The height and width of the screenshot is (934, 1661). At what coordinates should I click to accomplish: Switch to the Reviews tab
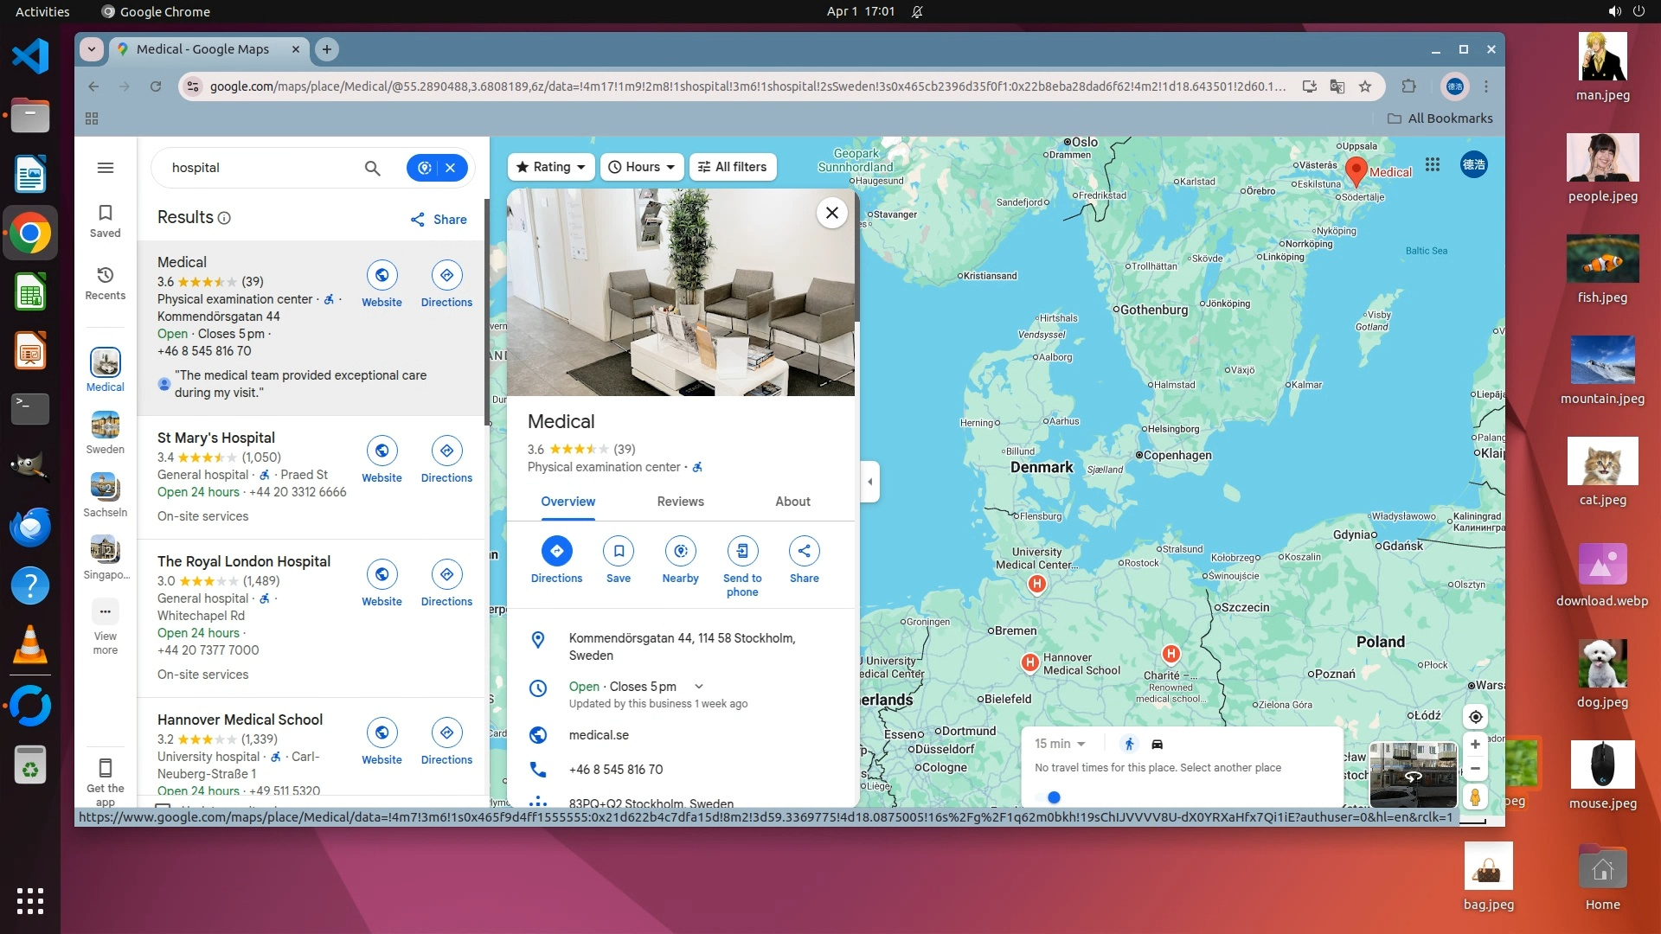coord(680,502)
